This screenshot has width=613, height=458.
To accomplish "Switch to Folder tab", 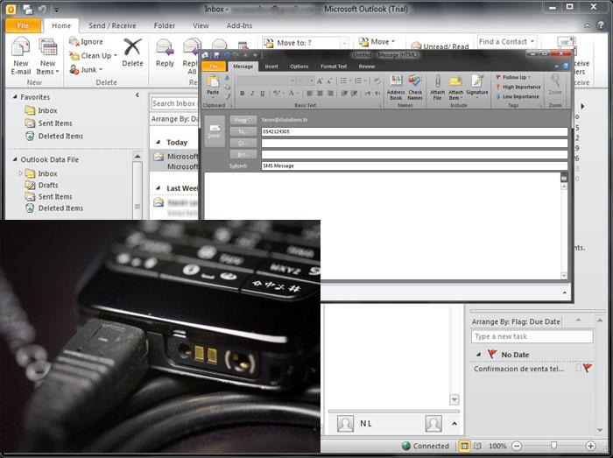I will (x=165, y=25).
